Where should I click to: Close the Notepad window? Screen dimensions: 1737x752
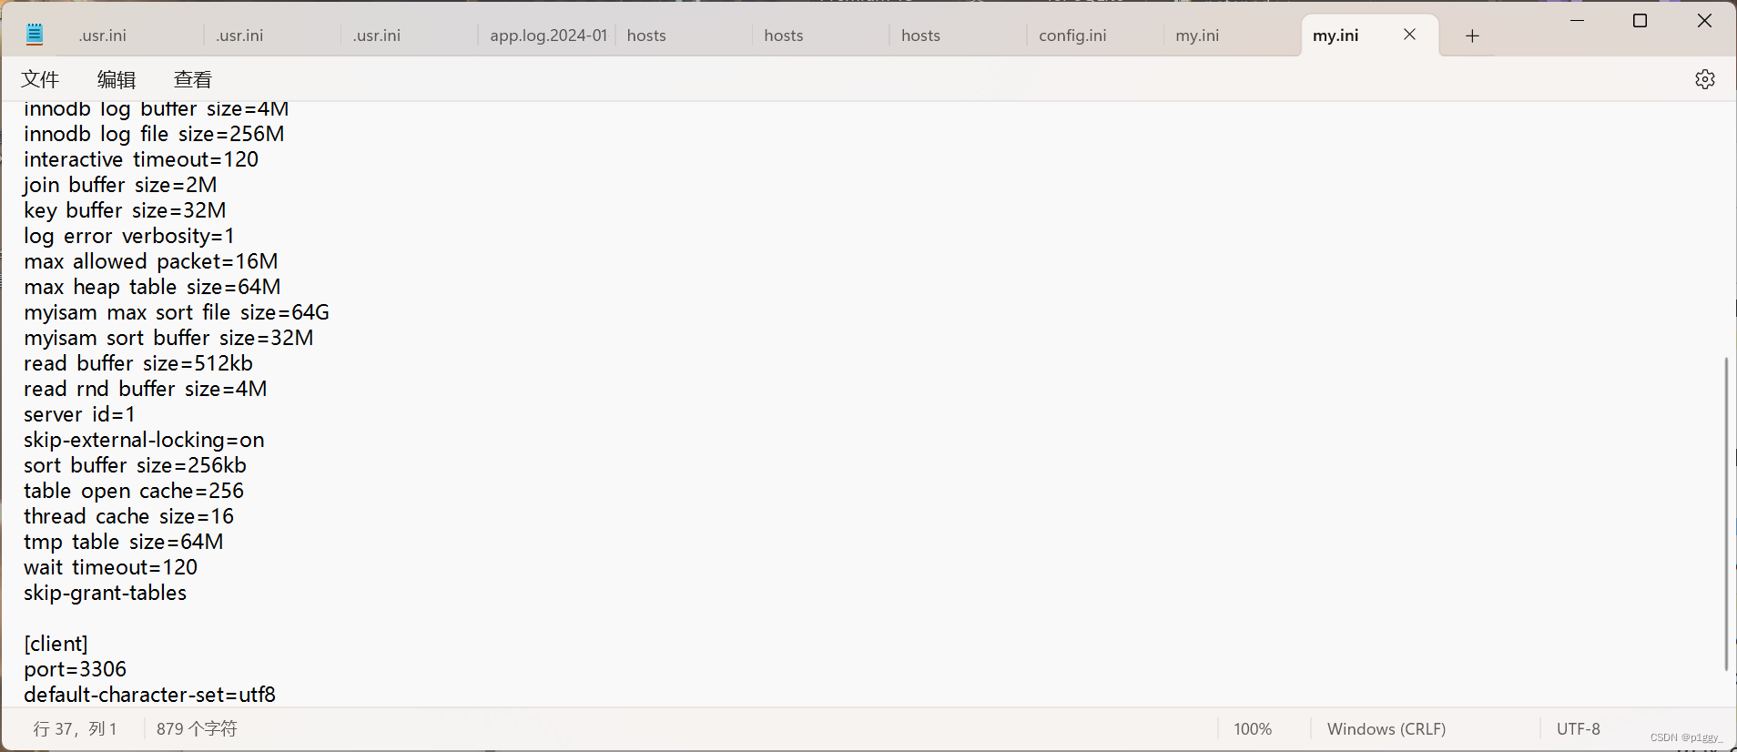pyautogui.click(x=1704, y=20)
